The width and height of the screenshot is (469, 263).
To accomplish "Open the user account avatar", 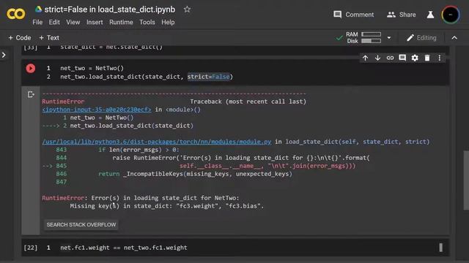I will [x=450, y=15].
